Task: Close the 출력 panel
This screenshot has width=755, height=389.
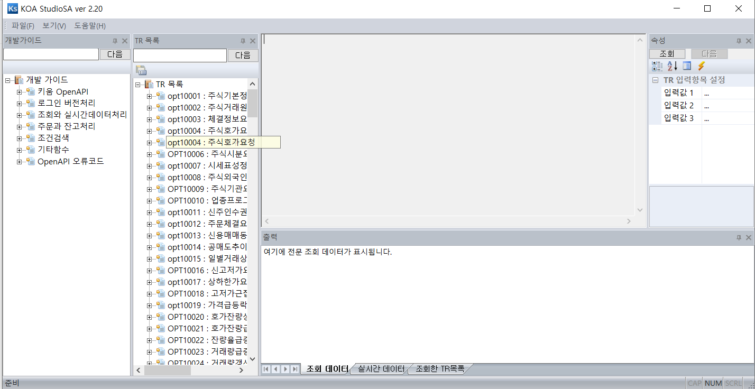Action: click(749, 238)
